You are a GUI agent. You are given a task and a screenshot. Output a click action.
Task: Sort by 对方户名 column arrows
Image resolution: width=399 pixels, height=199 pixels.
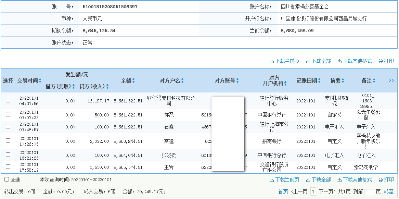coord(182,81)
